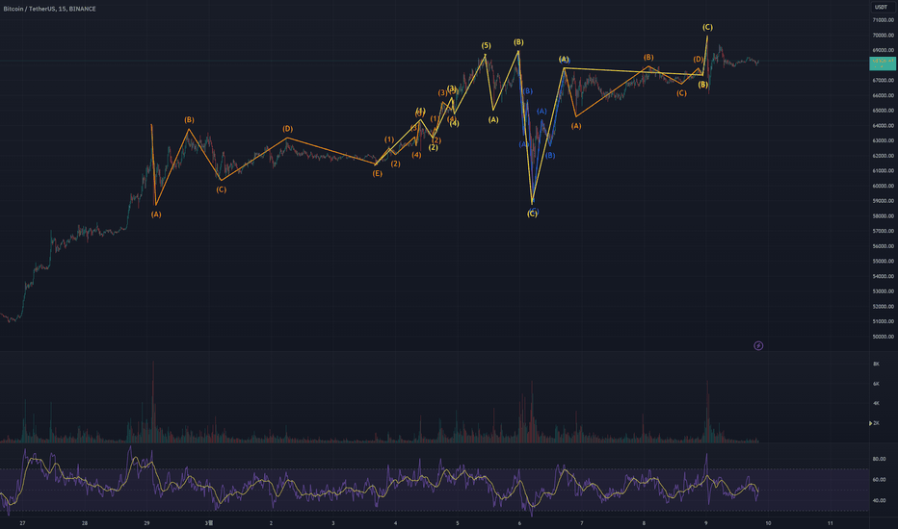Select the topmost yellow (C) wave label
Image resolution: width=898 pixels, height=529 pixels.
(x=707, y=27)
